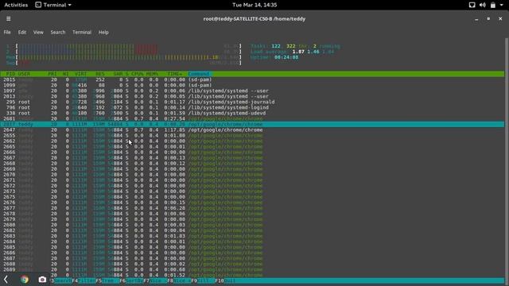Select chrome process row PID 2689
Screen dimensions: 509x286
(252, 269)
